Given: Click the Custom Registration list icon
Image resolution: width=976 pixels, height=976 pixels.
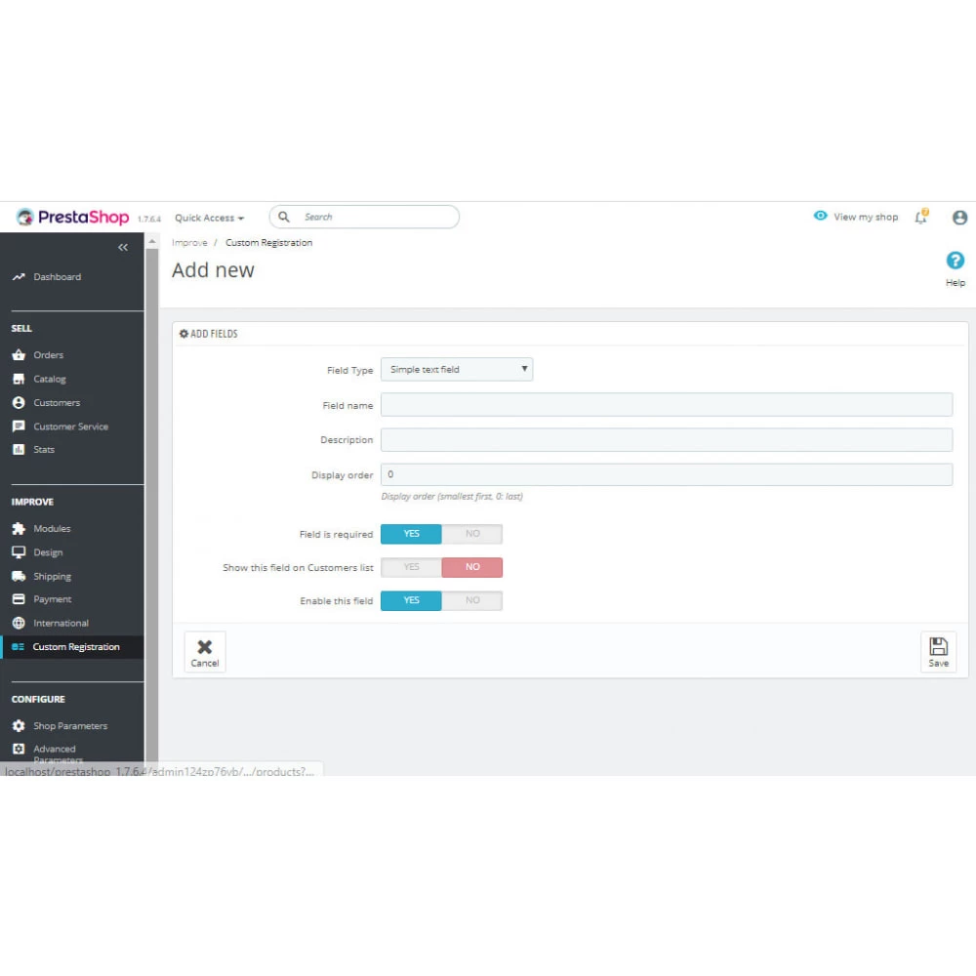Looking at the screenshot, I should 18,647.
